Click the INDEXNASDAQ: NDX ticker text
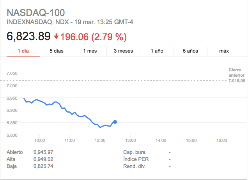Viewport: 248px width, 180px height. pyautogui.click(x=38, y=22)
